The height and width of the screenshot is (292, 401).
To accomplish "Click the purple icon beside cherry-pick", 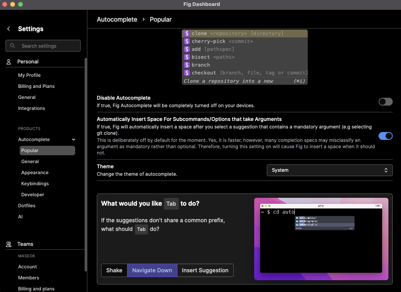I will 187,41.
